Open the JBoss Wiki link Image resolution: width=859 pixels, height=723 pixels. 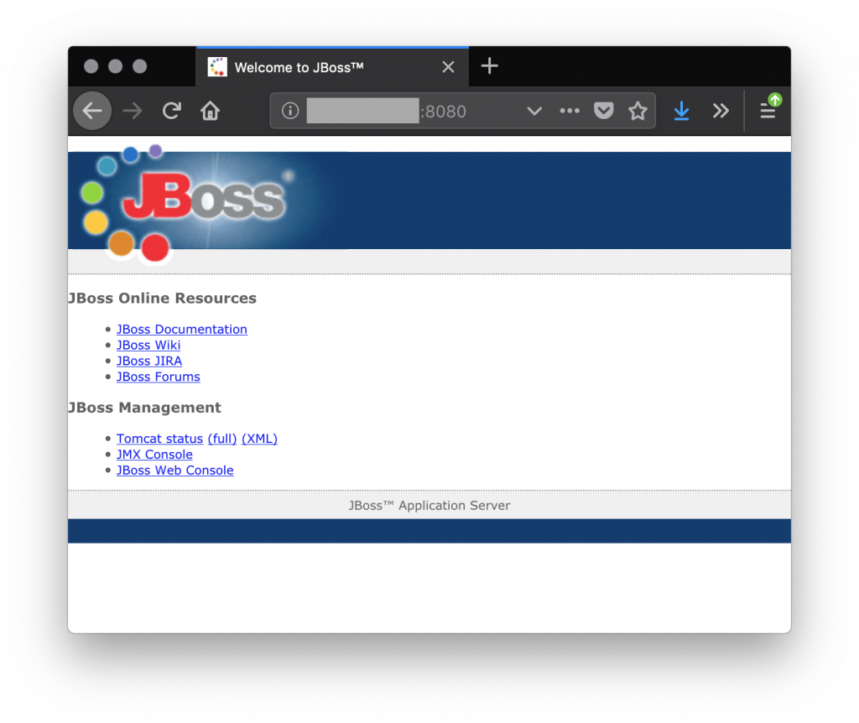148,345
